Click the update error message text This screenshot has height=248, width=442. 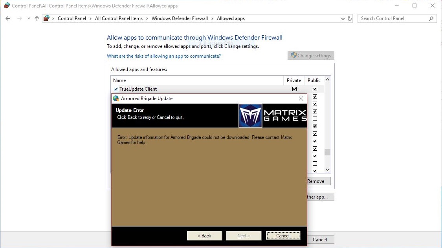coord(204,140)
